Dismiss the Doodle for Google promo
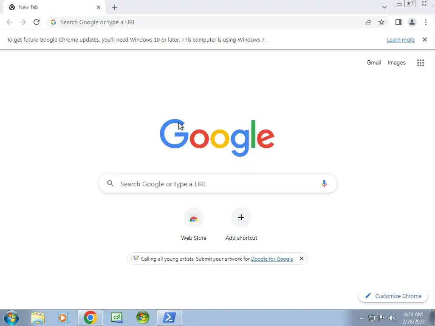The height and width of the screenshot is (326, 435). [302, 259]
